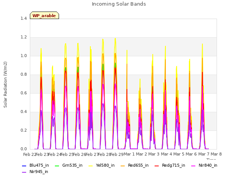Click the 0.6 y-axis tick label
Viewport: 239px width, 179px height.
[x=24, y=93]
